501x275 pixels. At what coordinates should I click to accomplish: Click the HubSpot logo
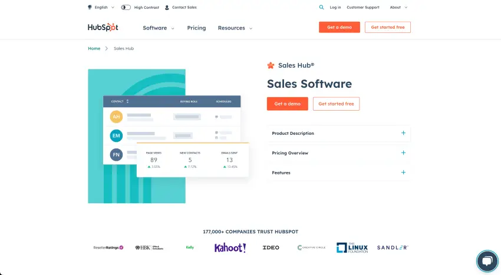[x=103, y=28]
